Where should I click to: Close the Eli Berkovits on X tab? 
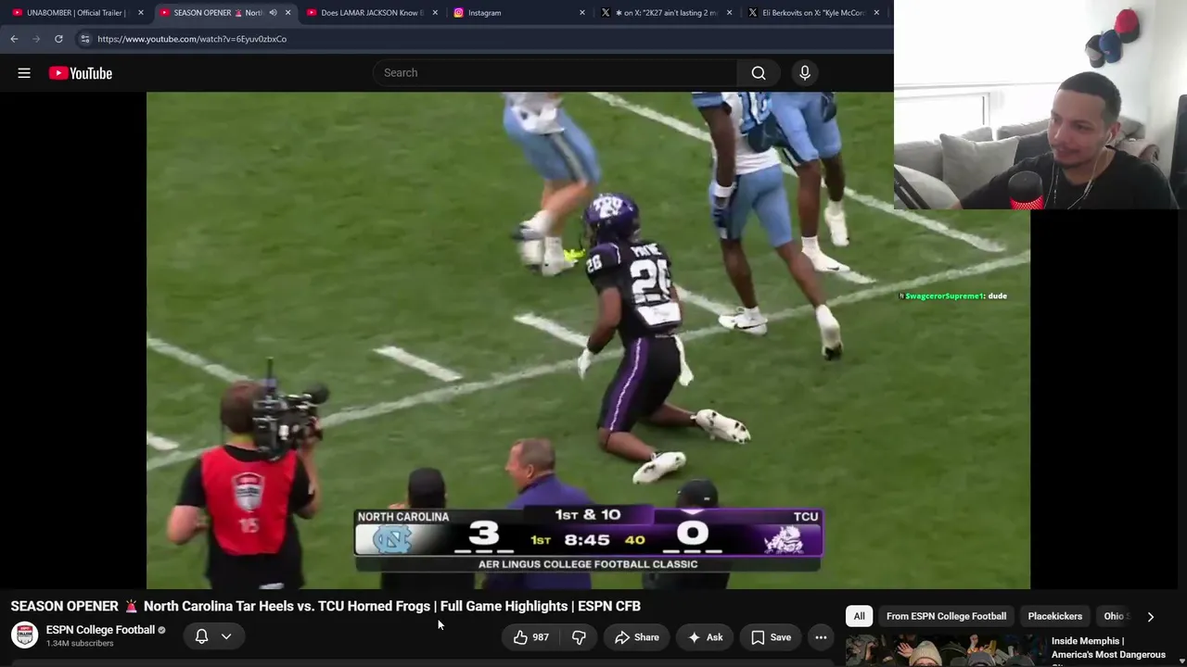click(876, 13)
